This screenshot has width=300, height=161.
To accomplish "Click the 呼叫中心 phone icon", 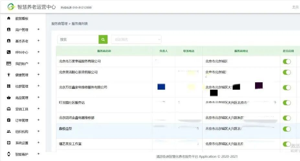I will (9, 52).
